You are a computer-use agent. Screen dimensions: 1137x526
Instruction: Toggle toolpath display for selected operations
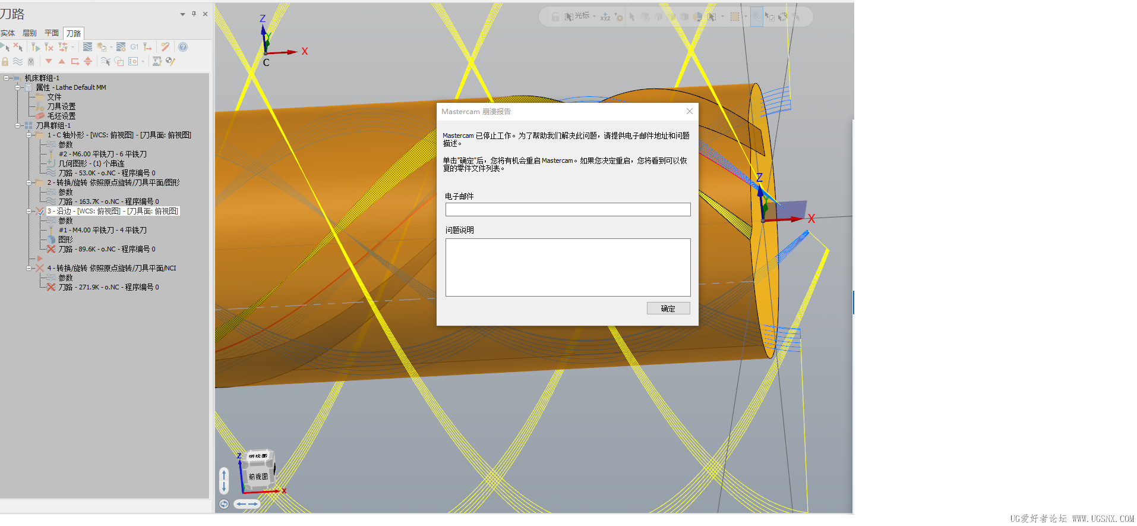pos(18,61)
